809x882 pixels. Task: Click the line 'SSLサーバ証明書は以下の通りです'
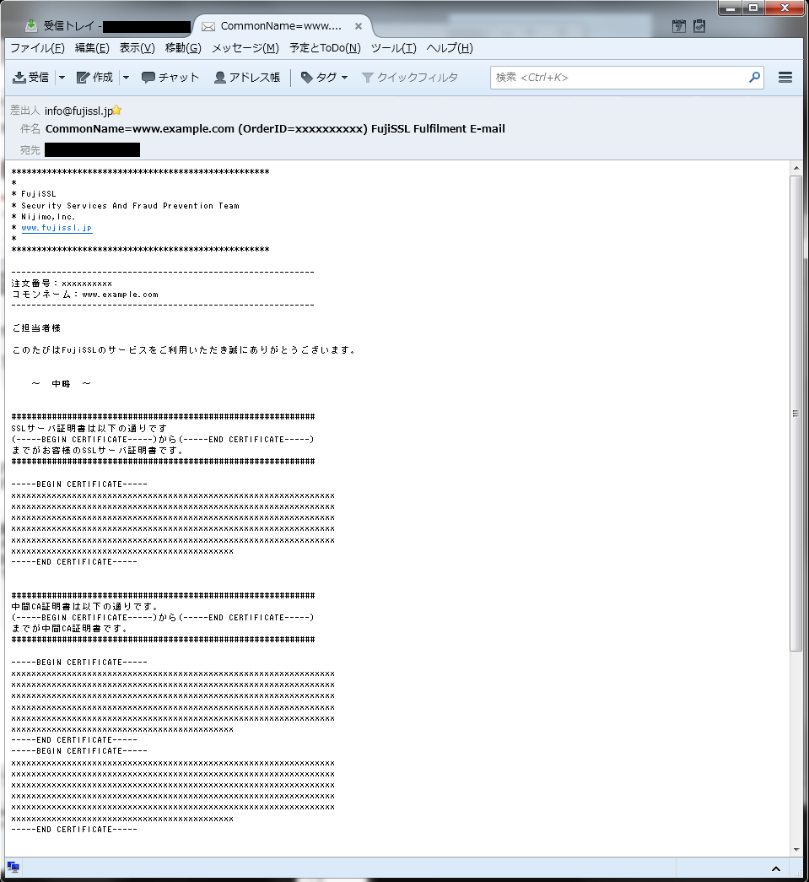(89, 428)
